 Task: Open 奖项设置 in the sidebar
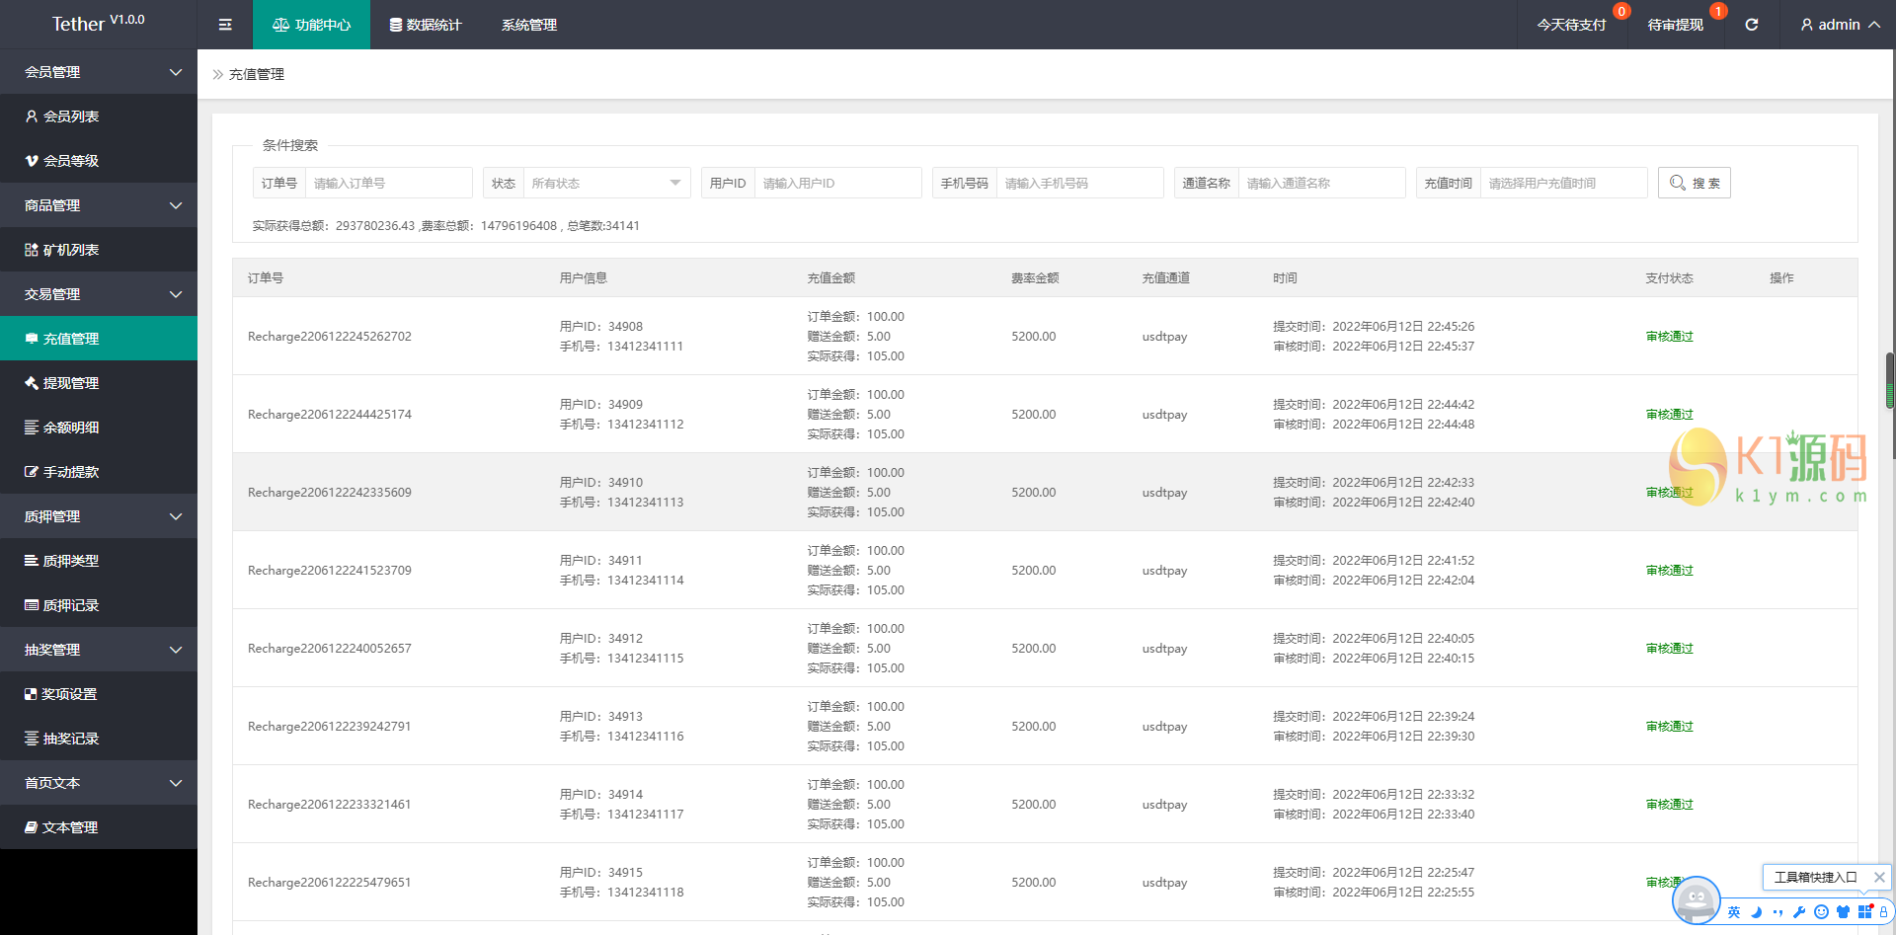[69, 694]
